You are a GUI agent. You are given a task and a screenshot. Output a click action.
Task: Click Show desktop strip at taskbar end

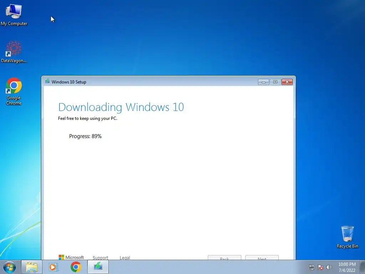coord(363,267)
